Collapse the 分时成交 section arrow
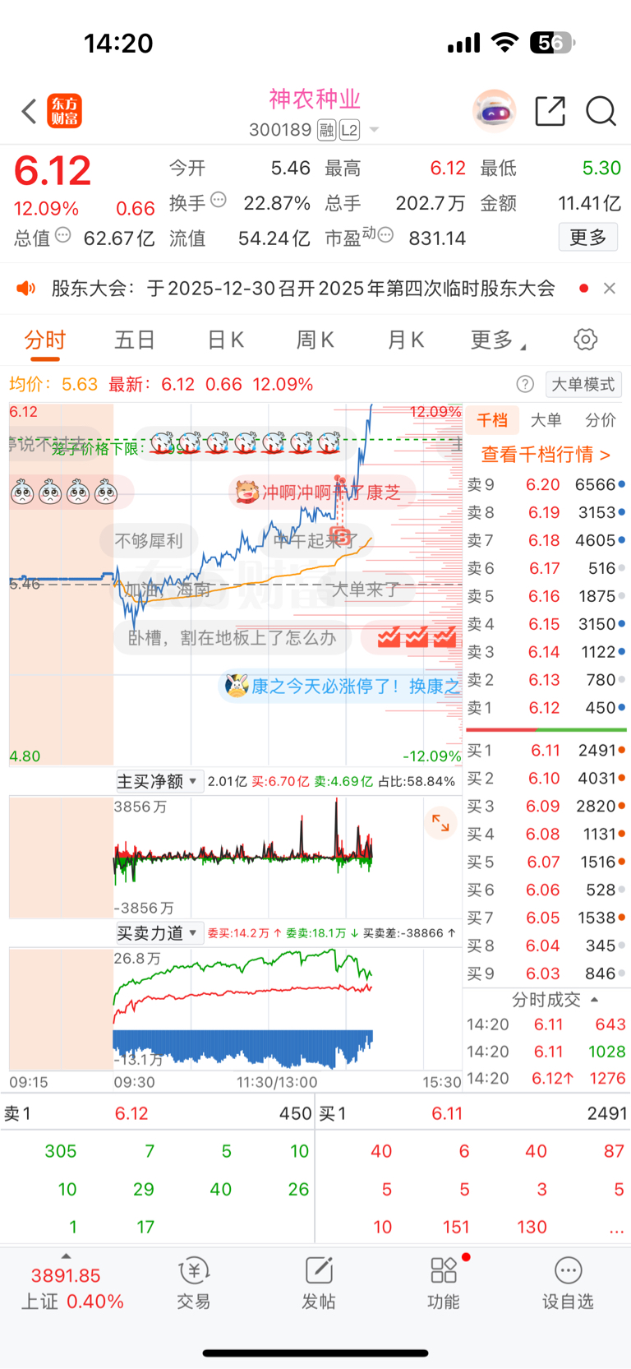 pos(594,1000)
